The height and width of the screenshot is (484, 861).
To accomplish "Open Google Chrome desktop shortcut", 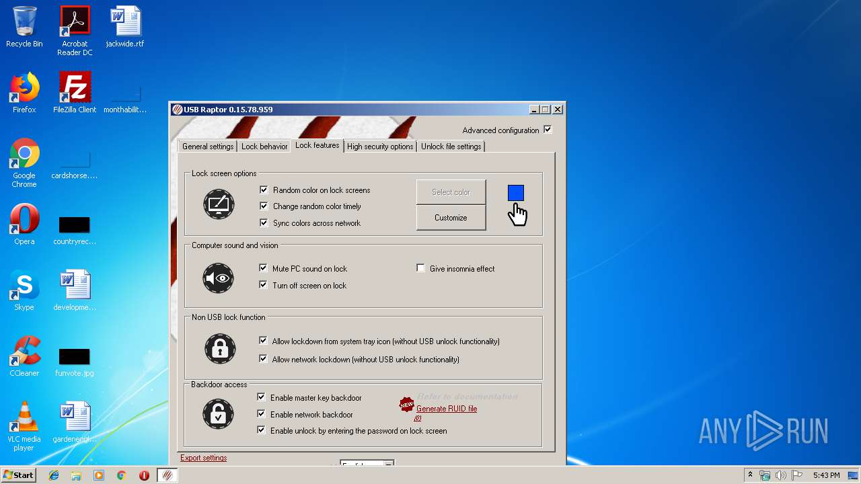I will (24, 163).
